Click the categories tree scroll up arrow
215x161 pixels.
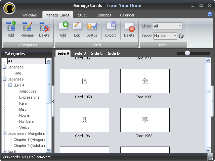[48, 61]
